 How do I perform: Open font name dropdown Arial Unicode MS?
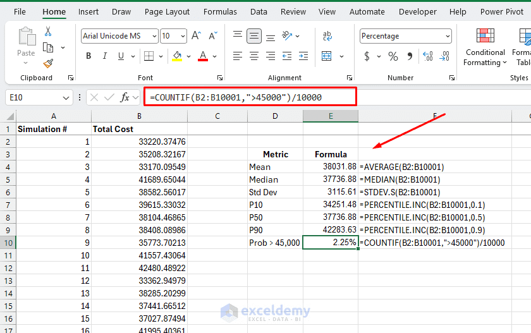[x=154, y=36]
